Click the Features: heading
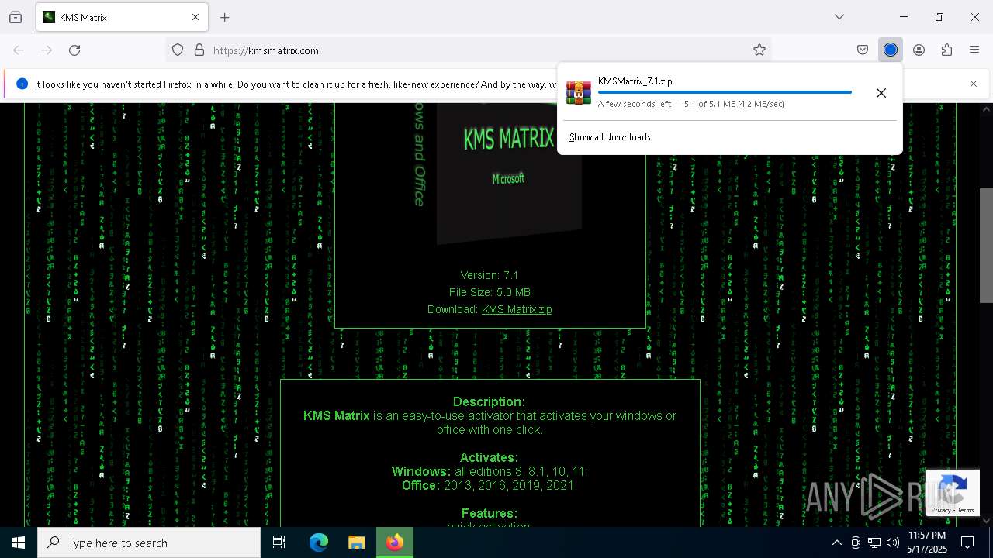Viewport: 993px width, 558px height. 490,513
